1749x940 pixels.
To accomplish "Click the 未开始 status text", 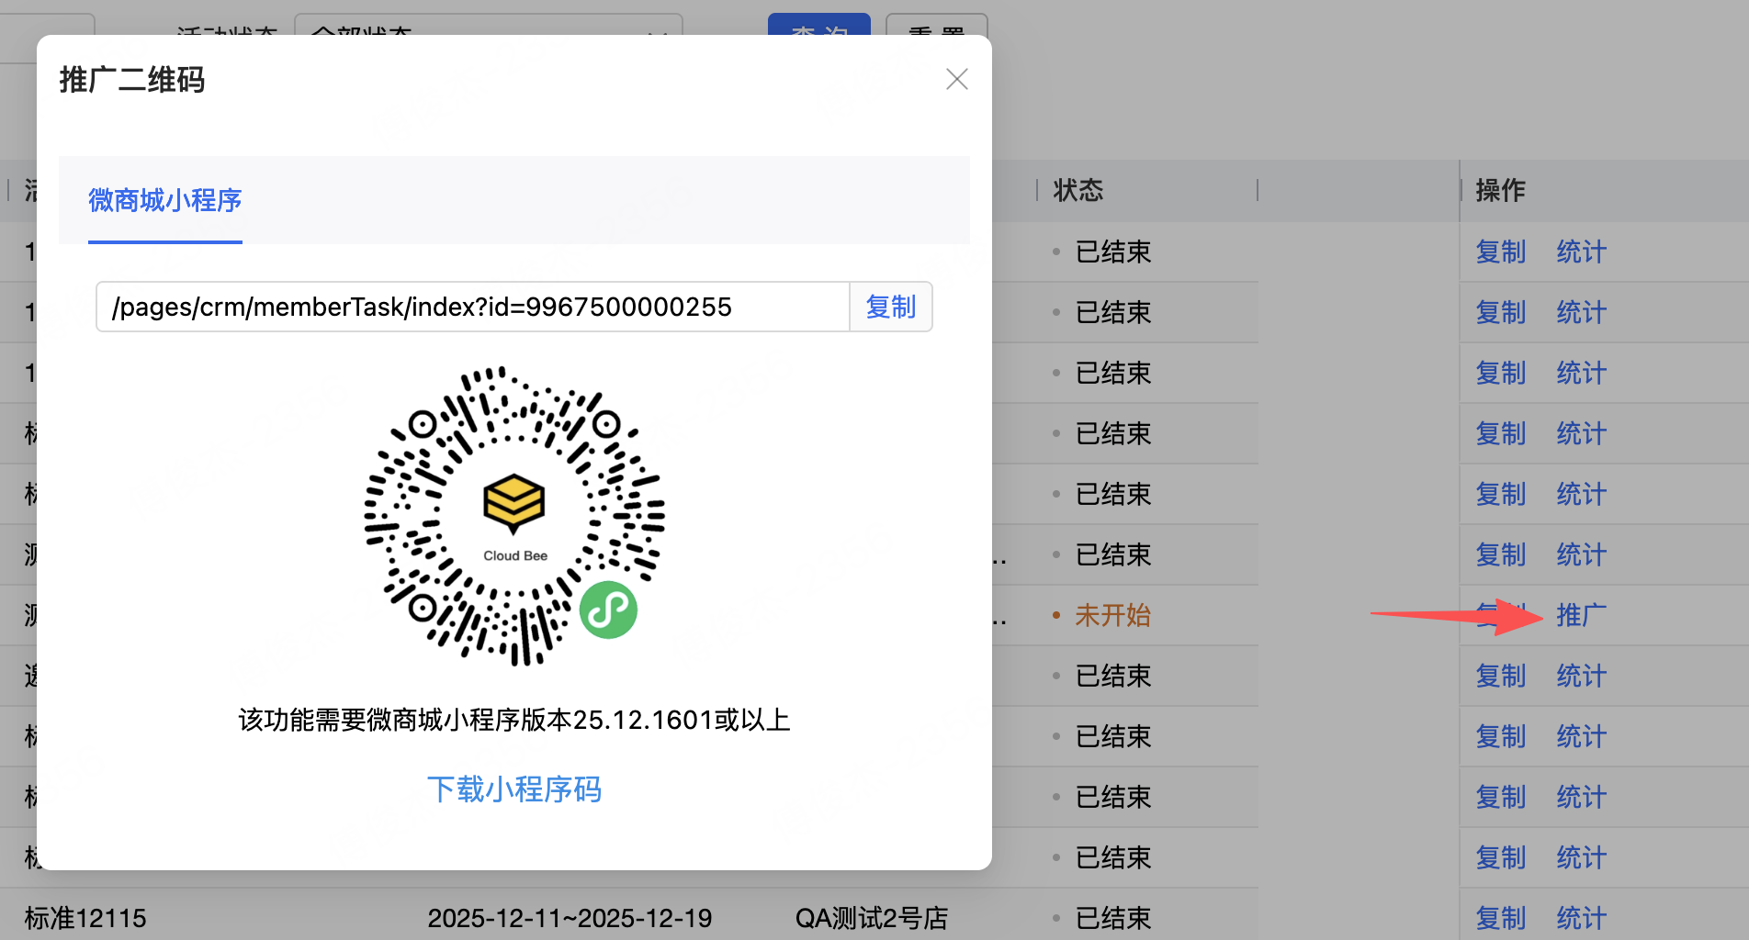I will (x=1113, y=615).
